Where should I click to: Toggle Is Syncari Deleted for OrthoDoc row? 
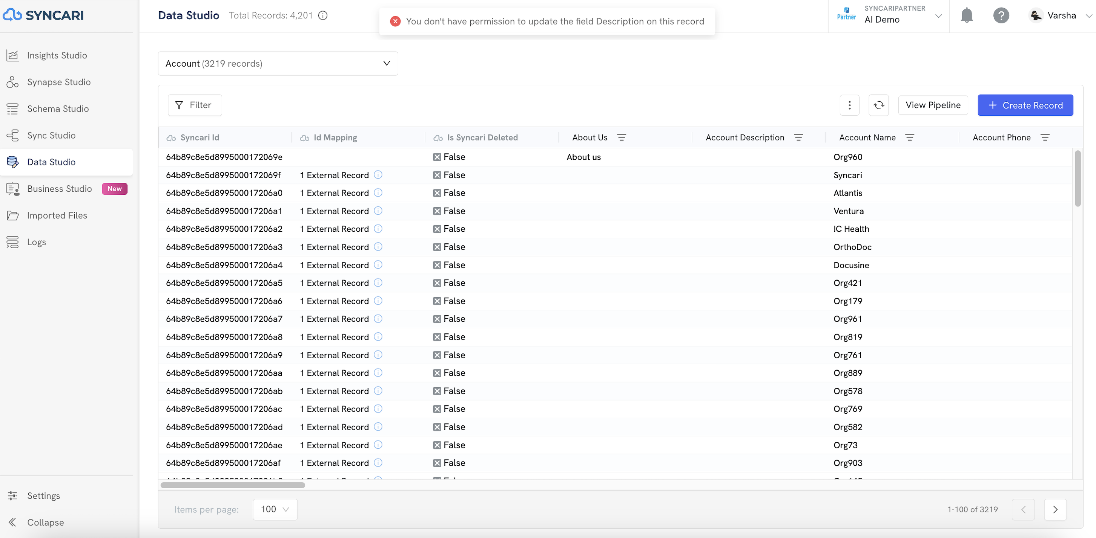coord(437,247)
